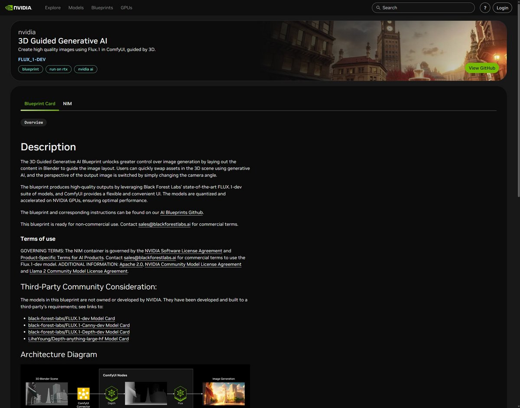Viewport: 520px width, 408px height.
Task: Click sales@blackforestlabs.ai in Terms of use
Action: [x=150, y=258]
